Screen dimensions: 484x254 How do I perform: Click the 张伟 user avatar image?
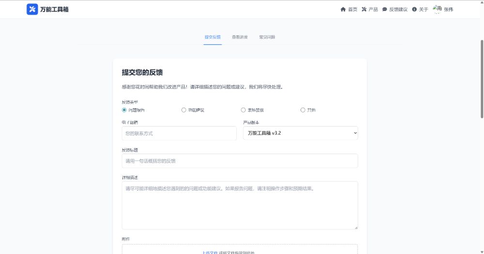point(437,9)
